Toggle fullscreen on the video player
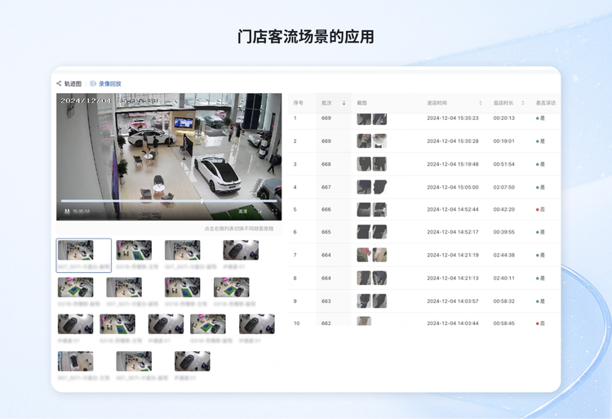This screenshot has width=612, height=419. point(274,211)
